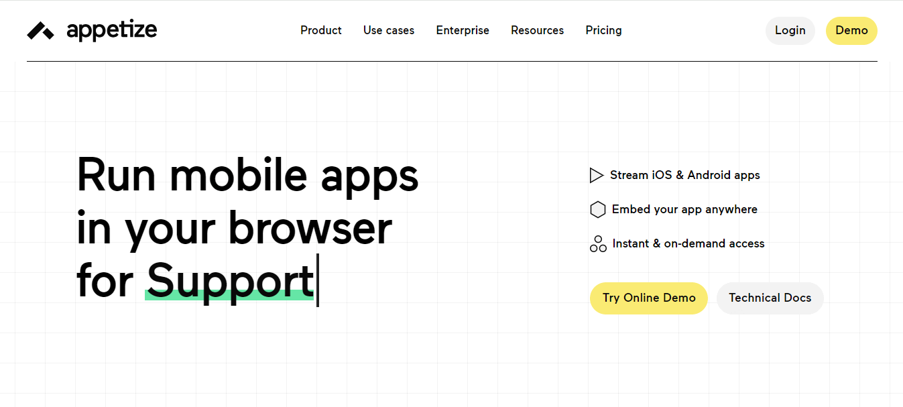903x407 pixels.
Task: Select the Stream iOS & Android apps text
Action: (684, 175)
